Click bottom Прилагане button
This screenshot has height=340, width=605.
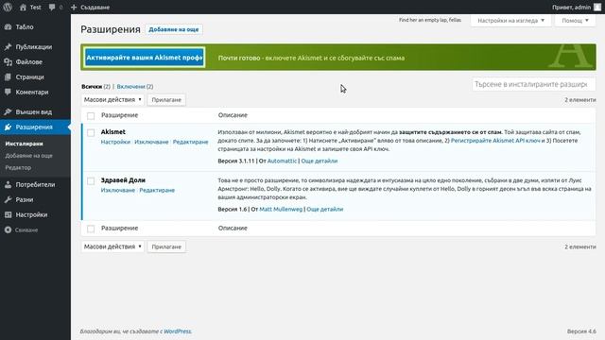[x=166, y=246]
